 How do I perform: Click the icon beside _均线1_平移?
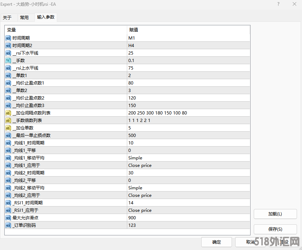pyautogui.click(x=8, y=150)
